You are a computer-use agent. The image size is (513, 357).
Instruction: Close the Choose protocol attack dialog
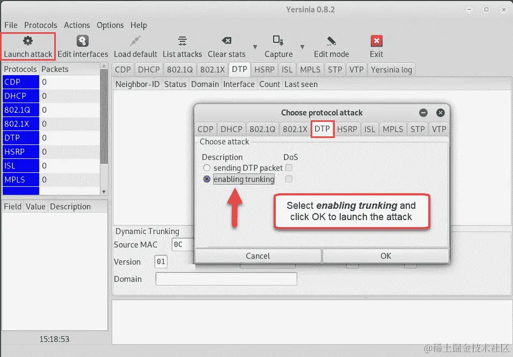coord(441,113)
